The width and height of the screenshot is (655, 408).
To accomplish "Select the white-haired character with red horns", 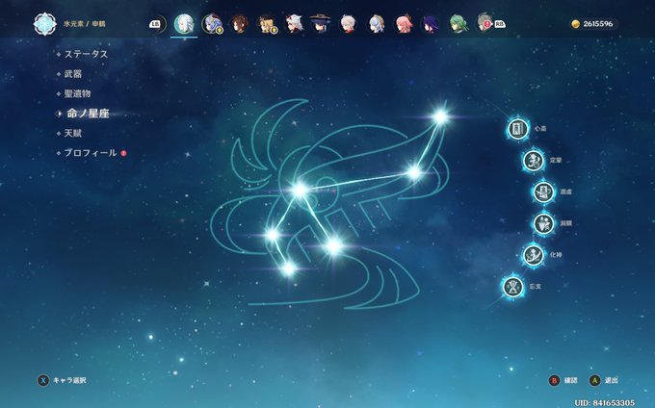I will click(294, 24).
